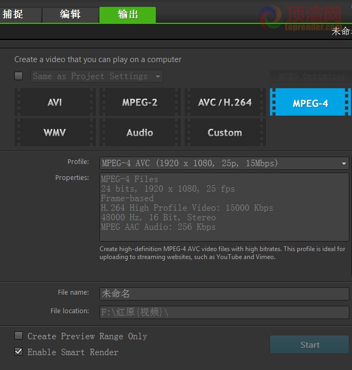The image size is (352, 370).
Task: Click the 'MPEG AAC Audio: 256 Kbps' line
Action: (158, 227)
